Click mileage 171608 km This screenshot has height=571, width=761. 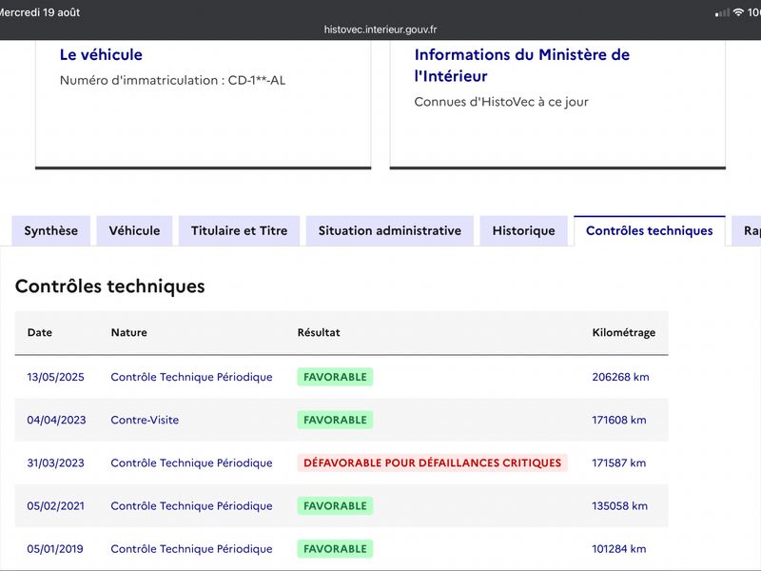point(619,420)
